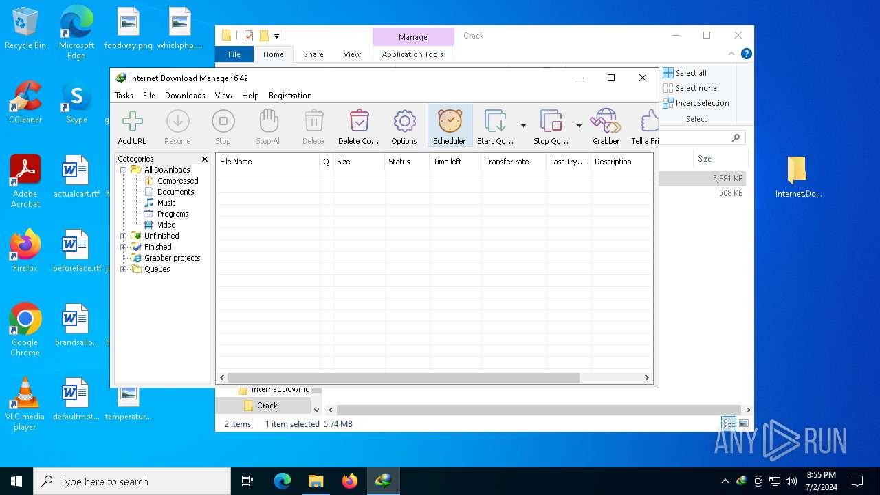Select the Documents category
The image size is (880, 495).
click(x=175, y=192)
